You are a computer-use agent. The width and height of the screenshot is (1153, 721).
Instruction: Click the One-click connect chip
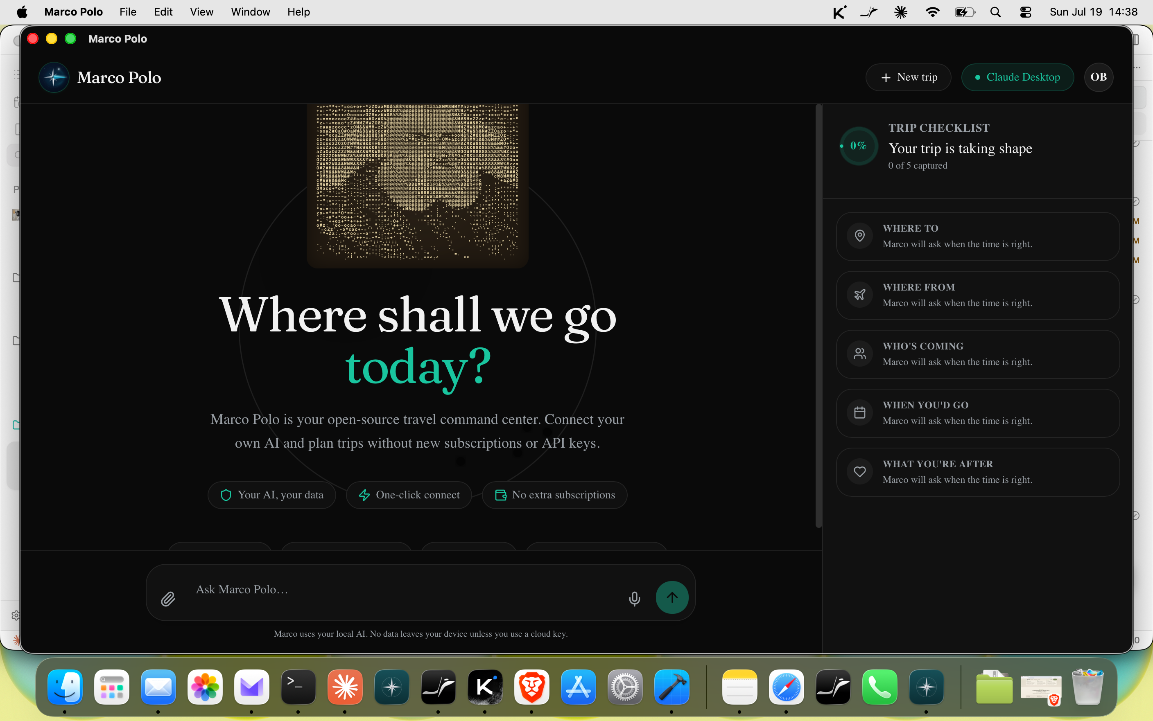(x=409, y=495)
